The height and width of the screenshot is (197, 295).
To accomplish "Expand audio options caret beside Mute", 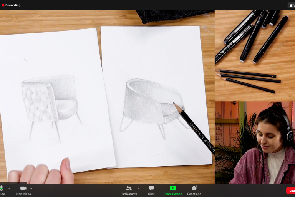I will coord(9,189).
